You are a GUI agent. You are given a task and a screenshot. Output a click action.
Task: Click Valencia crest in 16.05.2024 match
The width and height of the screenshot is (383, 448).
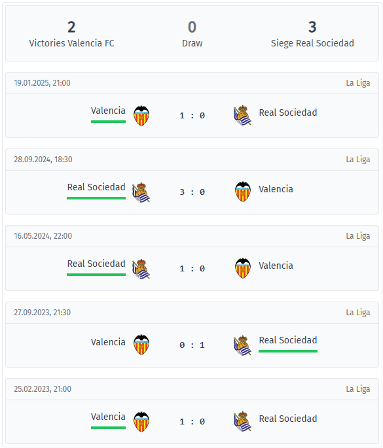pos(243,268)
